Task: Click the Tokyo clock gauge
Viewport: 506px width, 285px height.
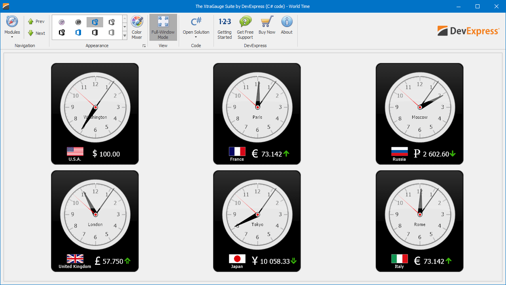Action: 257,214
